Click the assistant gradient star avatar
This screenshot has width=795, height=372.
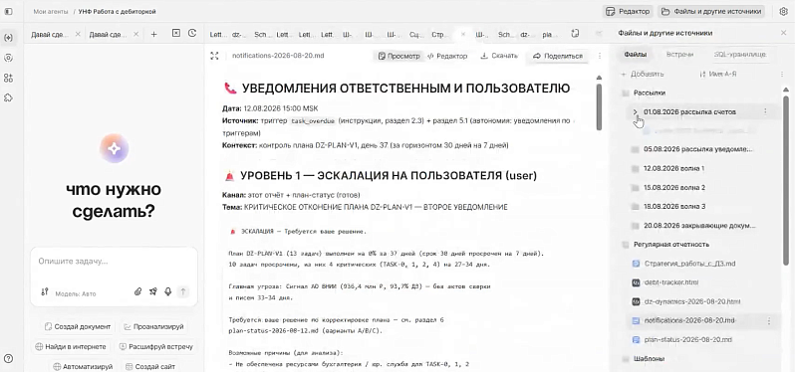click(115, 148)
